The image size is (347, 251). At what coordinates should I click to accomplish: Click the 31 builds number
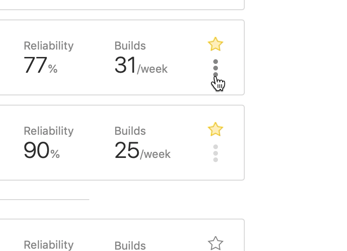(x=125, y=66)
